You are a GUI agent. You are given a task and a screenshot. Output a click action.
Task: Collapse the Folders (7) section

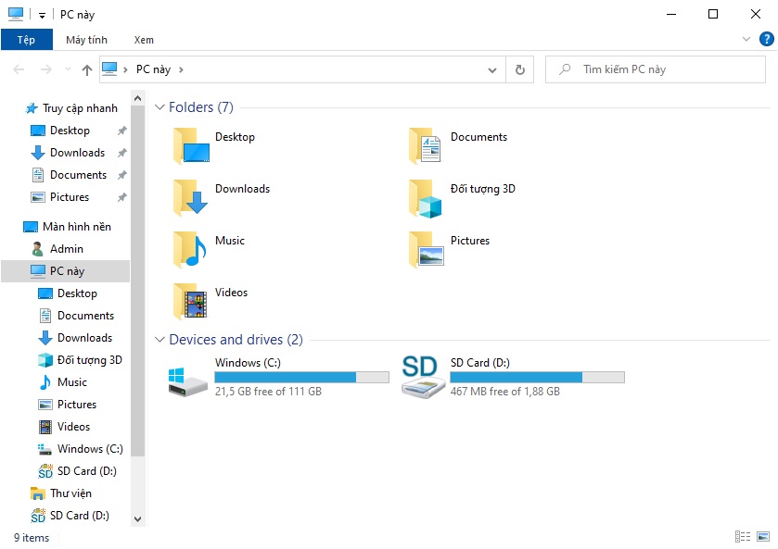coord(159,106)
